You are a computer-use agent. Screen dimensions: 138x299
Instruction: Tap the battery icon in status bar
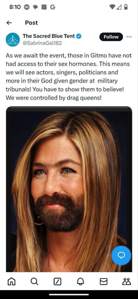(x=126, y=7)
